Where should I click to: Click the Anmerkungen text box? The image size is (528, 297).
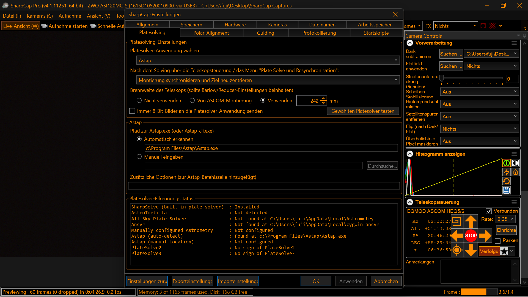(x=476, y=271)
